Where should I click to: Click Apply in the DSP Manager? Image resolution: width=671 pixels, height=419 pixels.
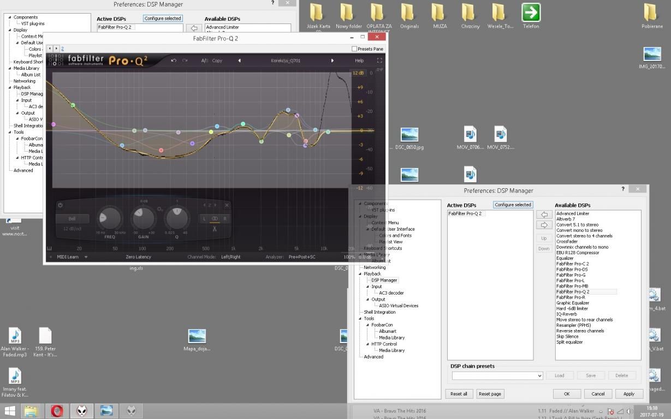[x=629, y=393]
